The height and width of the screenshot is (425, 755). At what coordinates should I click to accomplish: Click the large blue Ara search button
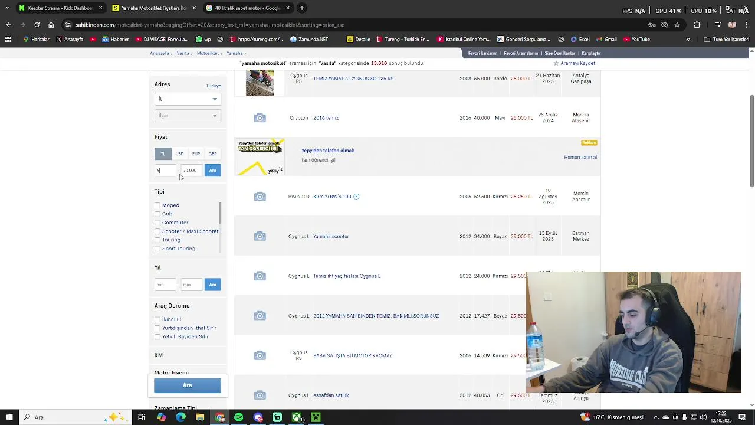coord(188,385)
